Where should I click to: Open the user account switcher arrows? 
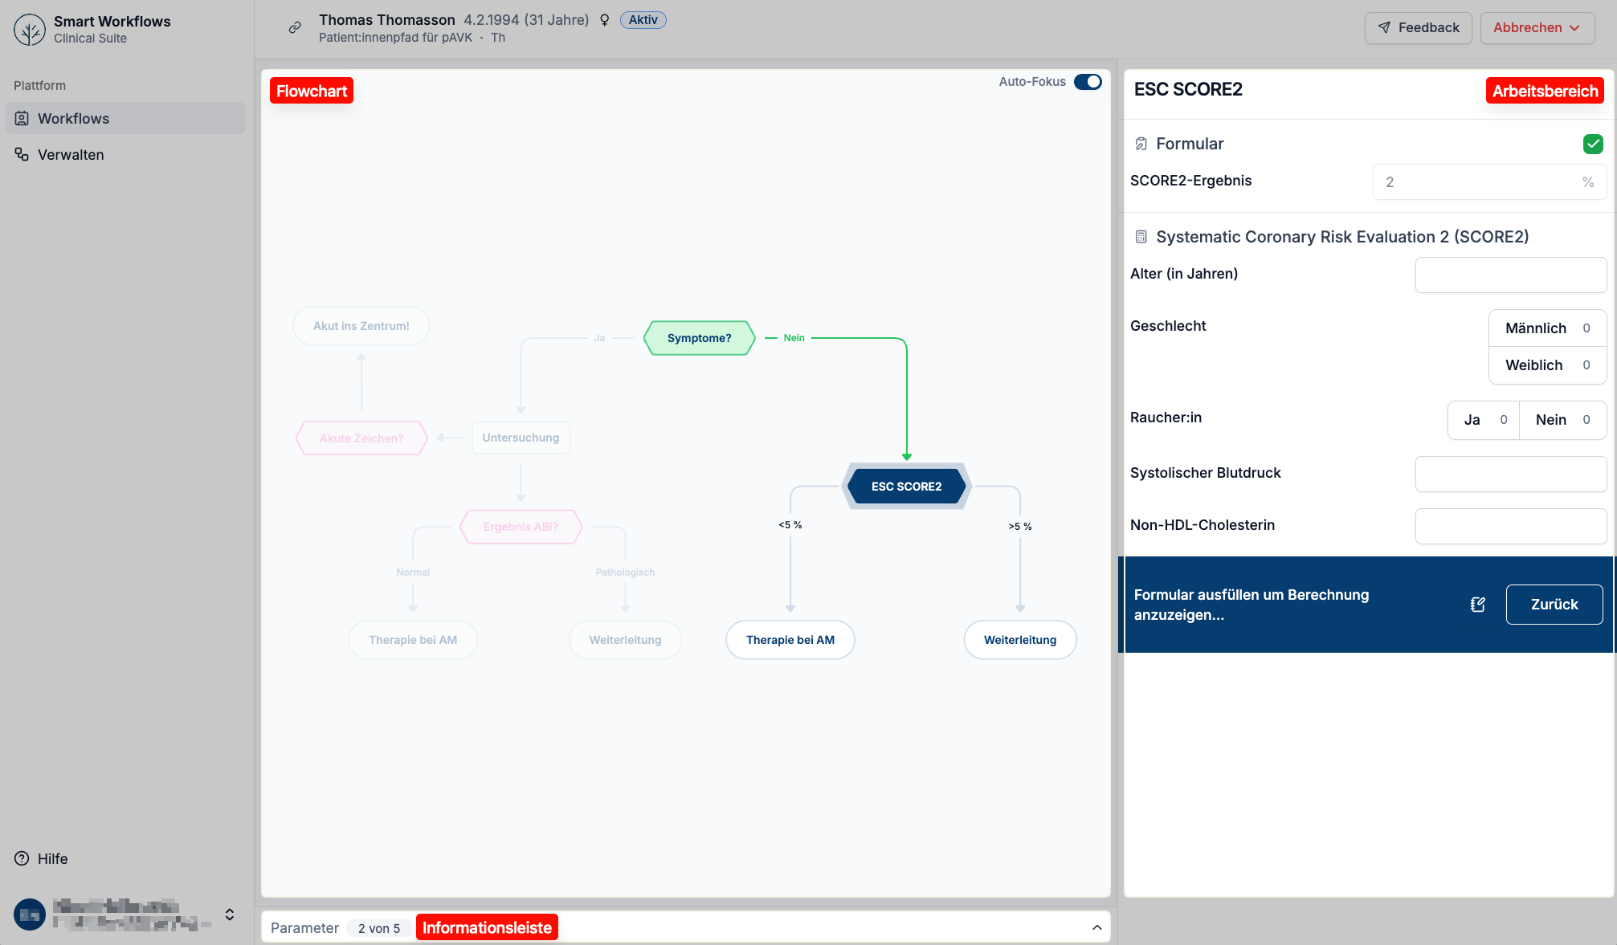tap(230, 914)
